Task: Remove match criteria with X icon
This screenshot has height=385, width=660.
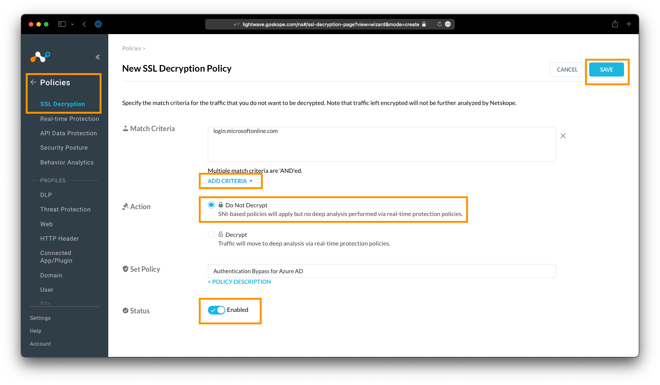Action: [x=563, y=136]
